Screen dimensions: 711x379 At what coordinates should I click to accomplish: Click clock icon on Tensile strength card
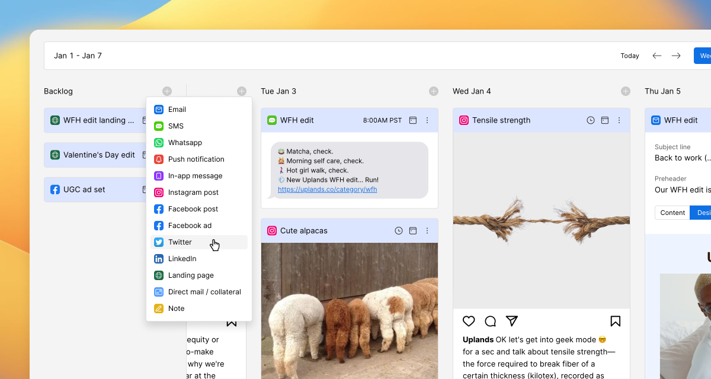(591, 120)
